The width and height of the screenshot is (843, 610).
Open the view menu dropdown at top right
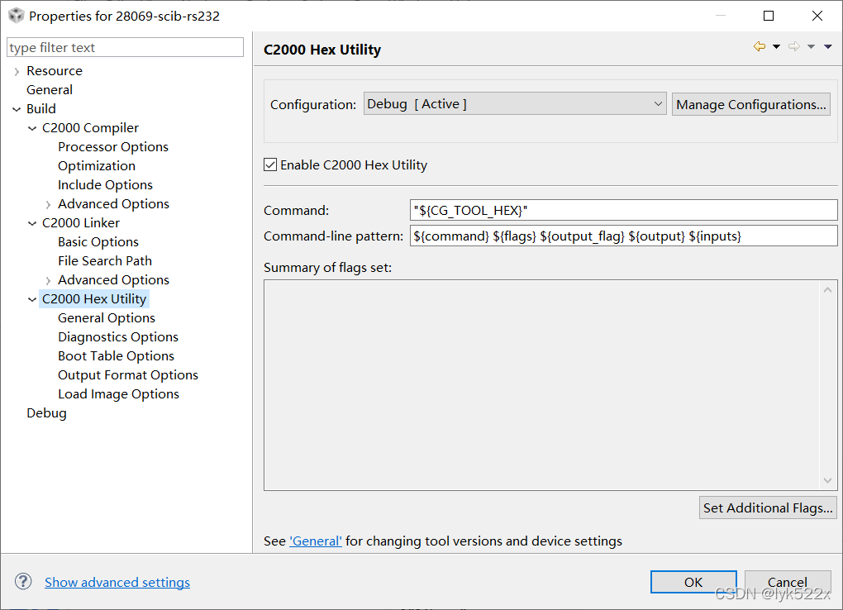(827, 46)
